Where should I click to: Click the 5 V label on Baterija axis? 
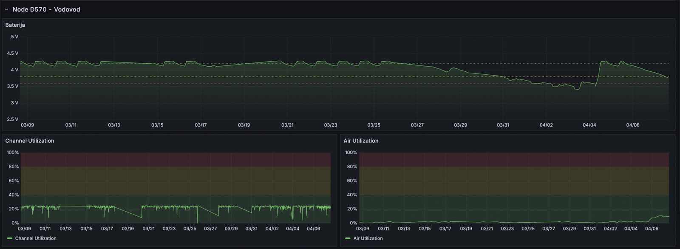(14, 37)
